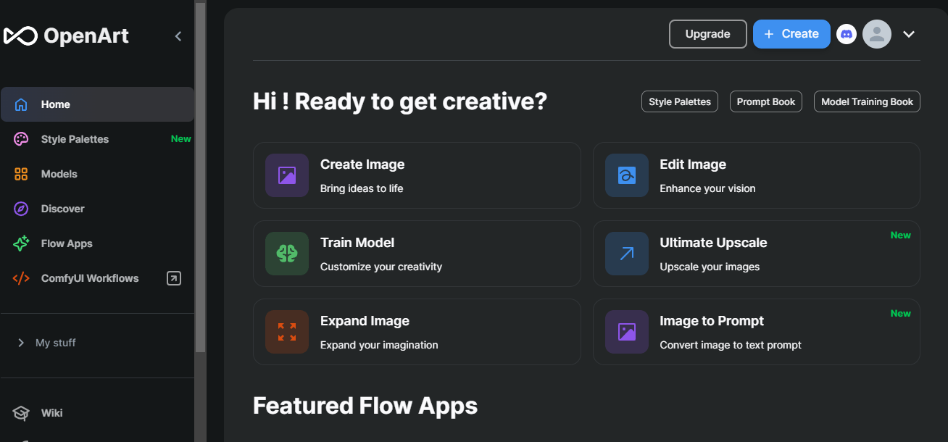Open Models in the sidebar
Viewport: 948px width, 442px height.
tap(59, 174)
